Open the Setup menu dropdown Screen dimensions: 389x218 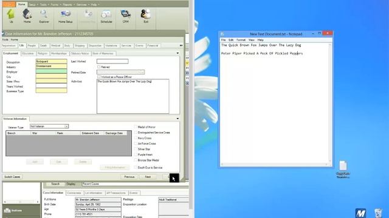click(33, 4)
